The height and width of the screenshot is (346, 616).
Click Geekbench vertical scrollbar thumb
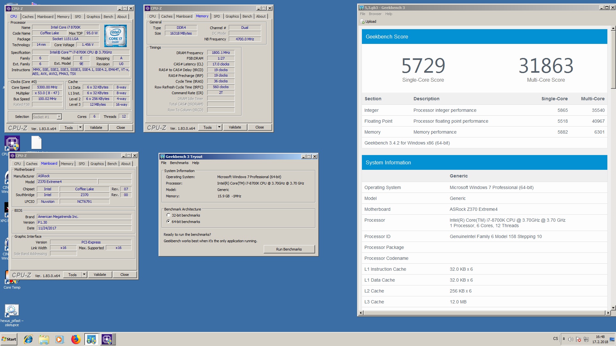(x=613, y=60)
